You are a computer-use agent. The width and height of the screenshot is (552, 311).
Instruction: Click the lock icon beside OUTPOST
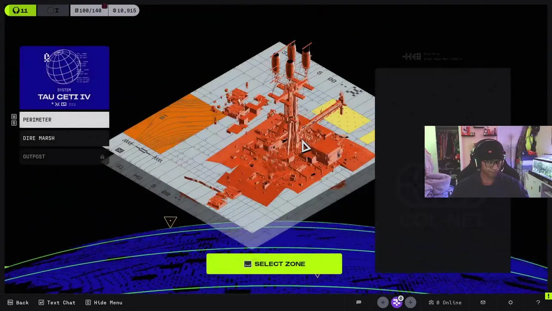102,157
